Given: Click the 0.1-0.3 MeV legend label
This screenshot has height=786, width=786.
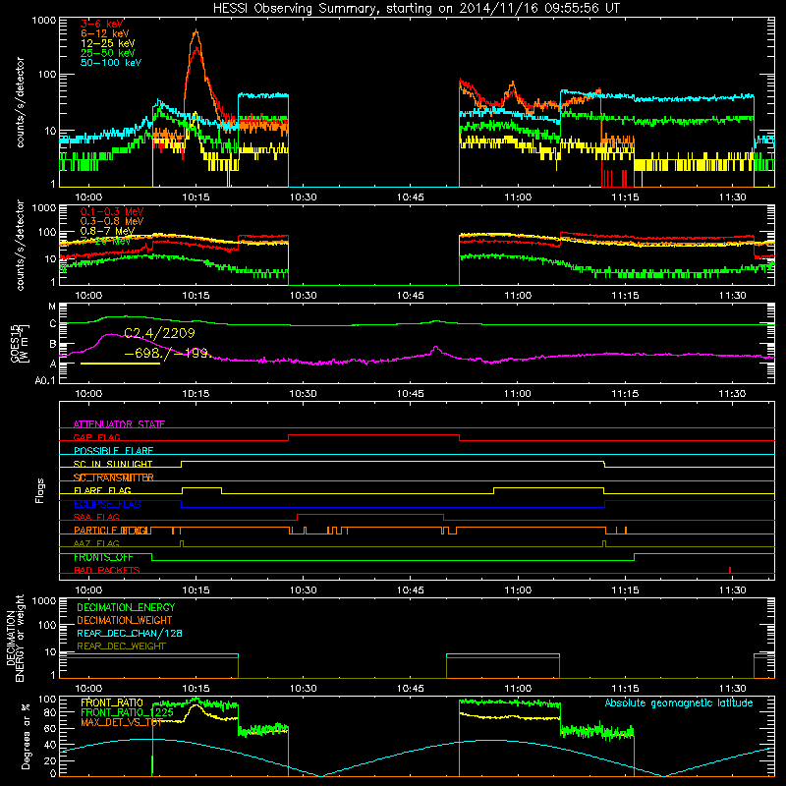Looking at the screenshot, I should click(x=112, y=211).
